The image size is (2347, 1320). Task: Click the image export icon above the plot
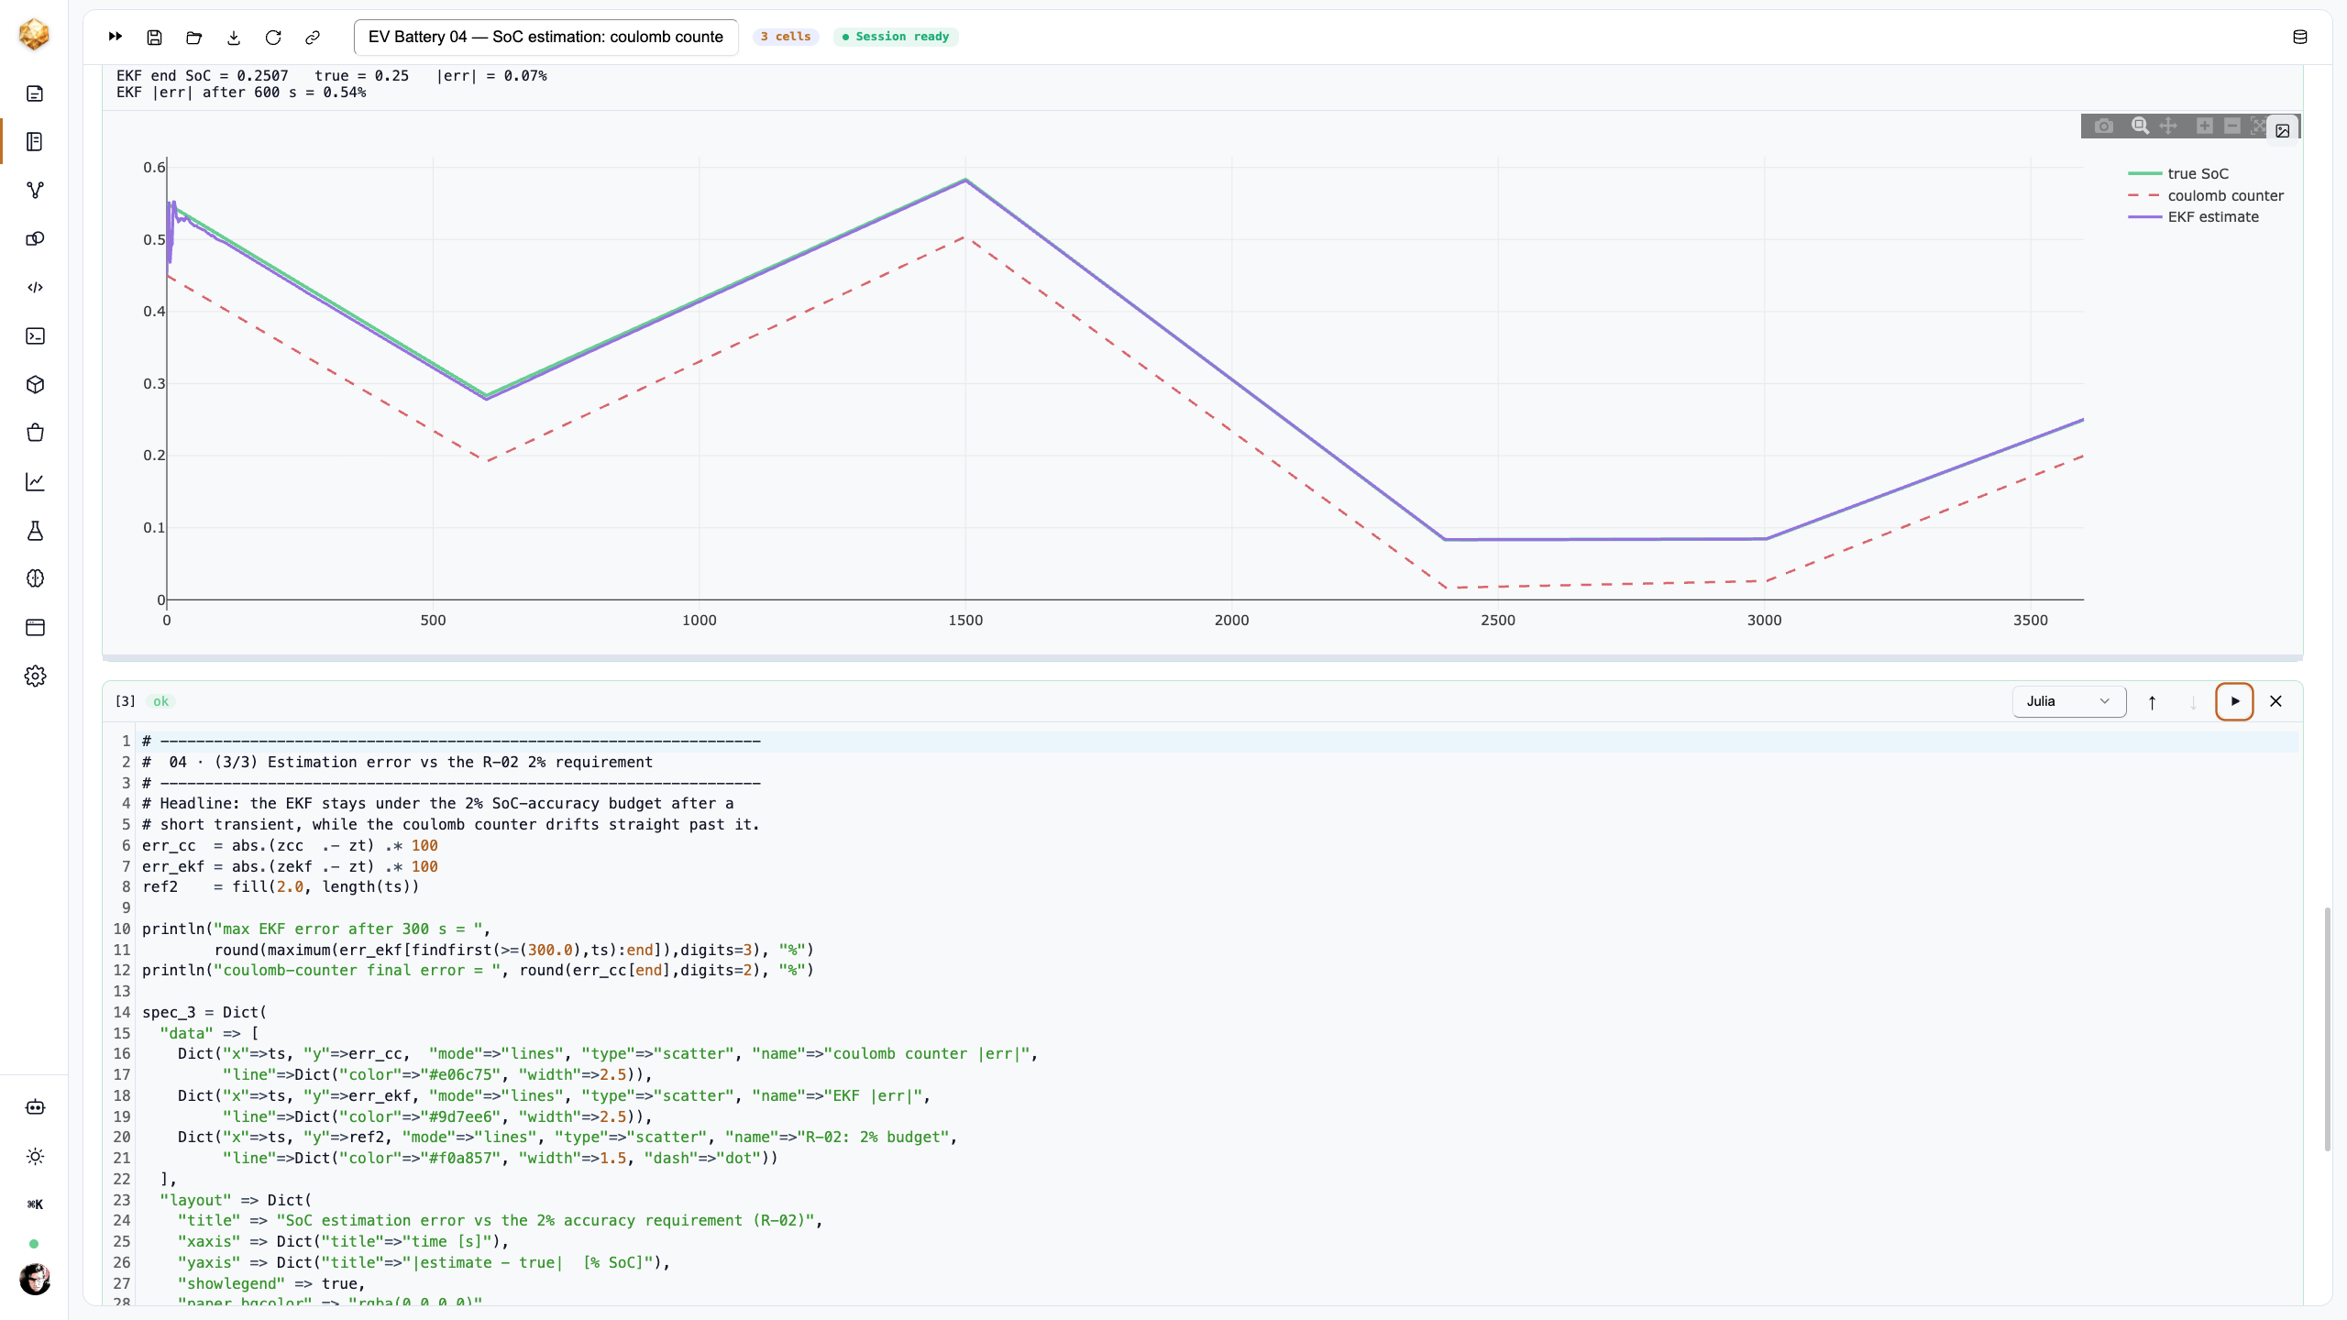2283,131
